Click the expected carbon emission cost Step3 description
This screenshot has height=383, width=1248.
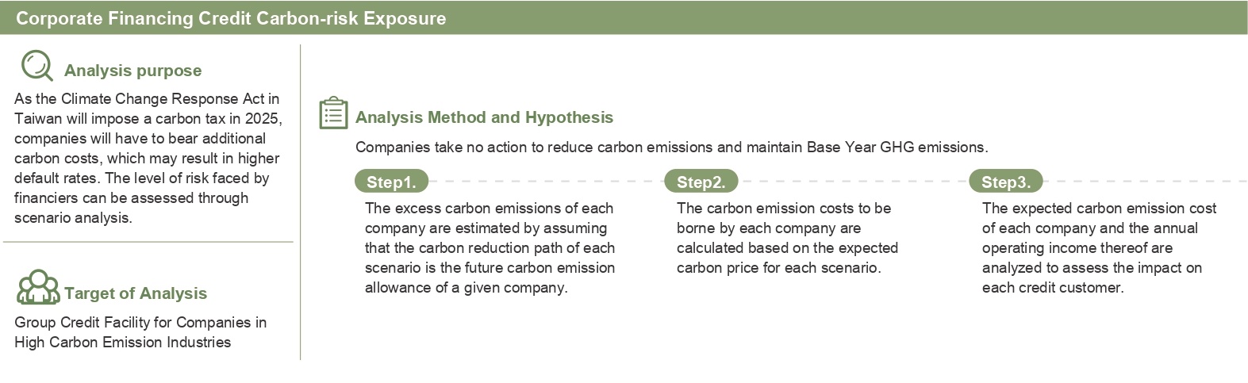coord(1099,247)
